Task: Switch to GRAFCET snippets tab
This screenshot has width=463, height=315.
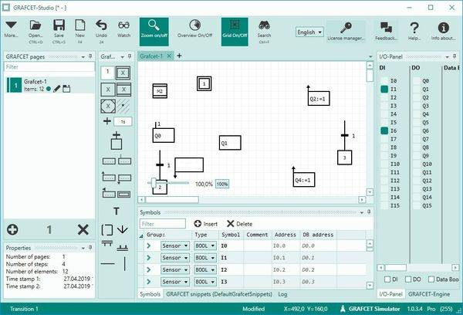Action: point(219,294)
